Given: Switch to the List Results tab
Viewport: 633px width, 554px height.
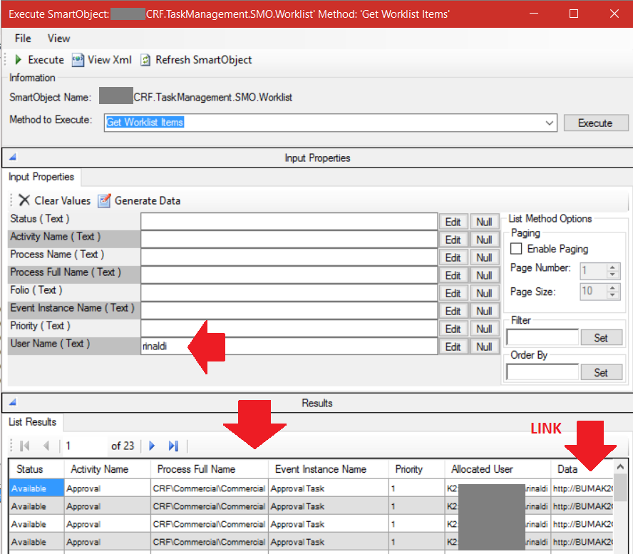Looking at the screenshot, I should [x=32, y=421].
